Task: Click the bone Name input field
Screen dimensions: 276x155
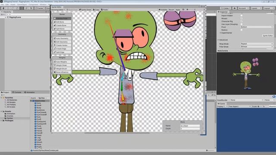Action: [x=190, y=126]
